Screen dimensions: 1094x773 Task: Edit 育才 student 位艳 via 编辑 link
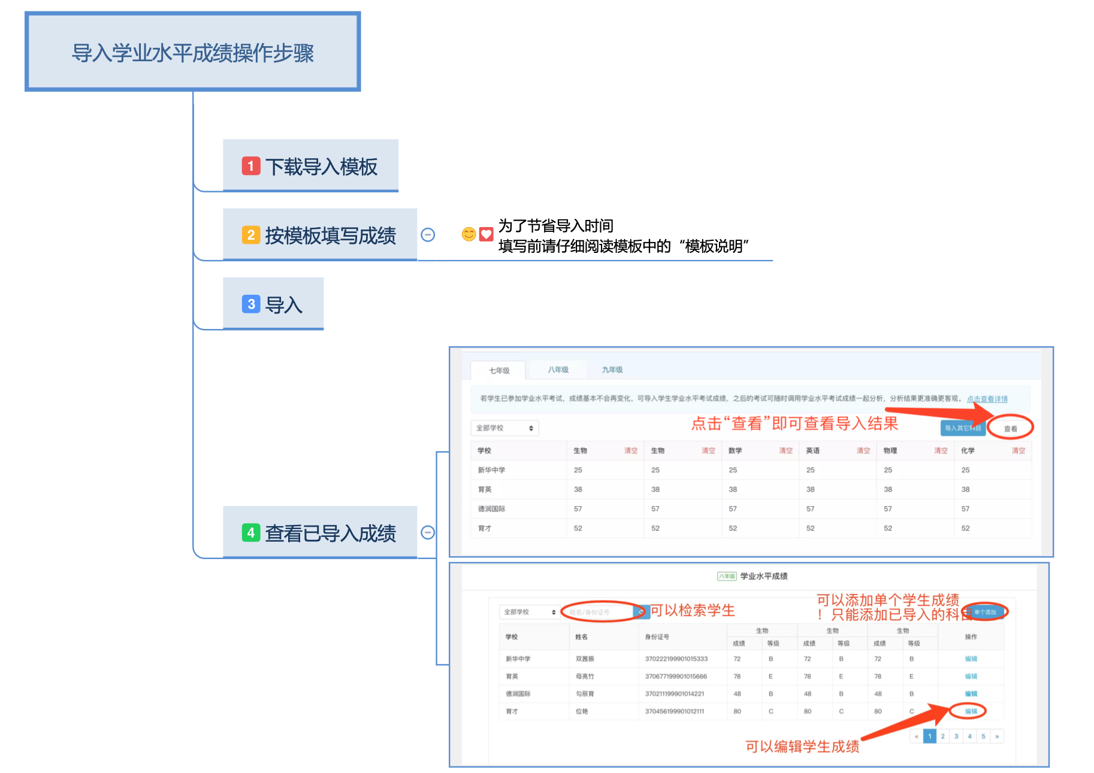point(972,711)
